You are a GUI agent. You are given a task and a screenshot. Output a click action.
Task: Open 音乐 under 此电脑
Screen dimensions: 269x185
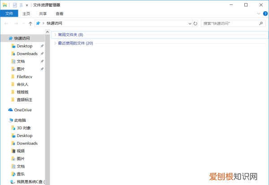[21, 174]
